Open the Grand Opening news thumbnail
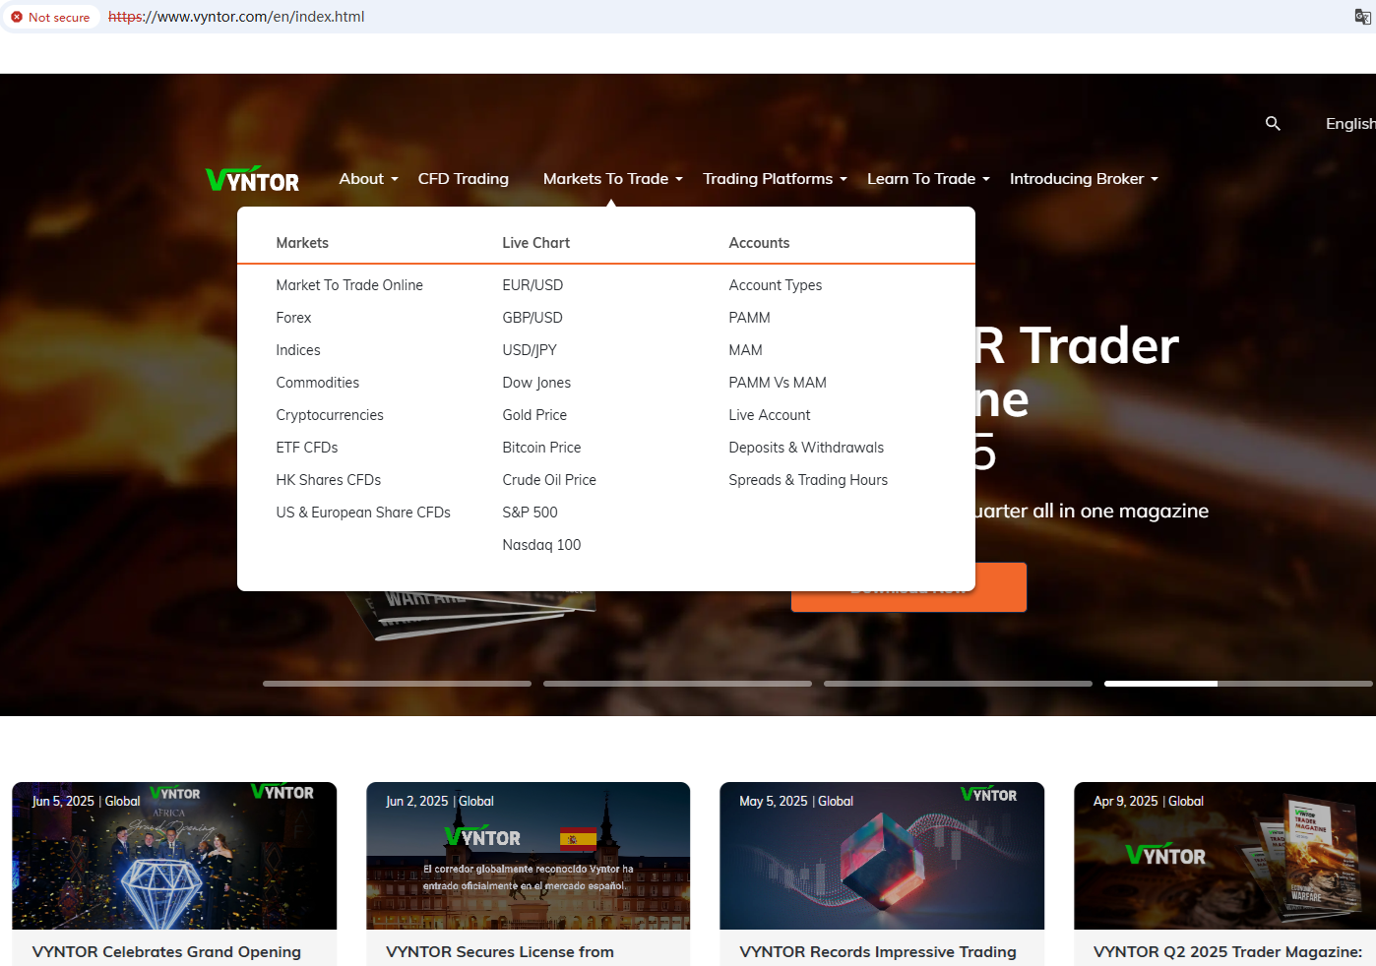The image size is (1376, 966). [x=174, y=856]
